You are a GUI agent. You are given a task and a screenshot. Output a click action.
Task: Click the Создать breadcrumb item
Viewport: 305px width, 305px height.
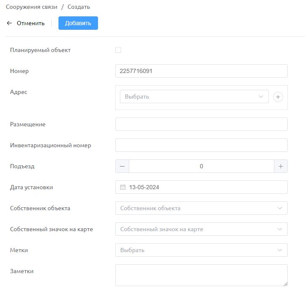point(79,7)
